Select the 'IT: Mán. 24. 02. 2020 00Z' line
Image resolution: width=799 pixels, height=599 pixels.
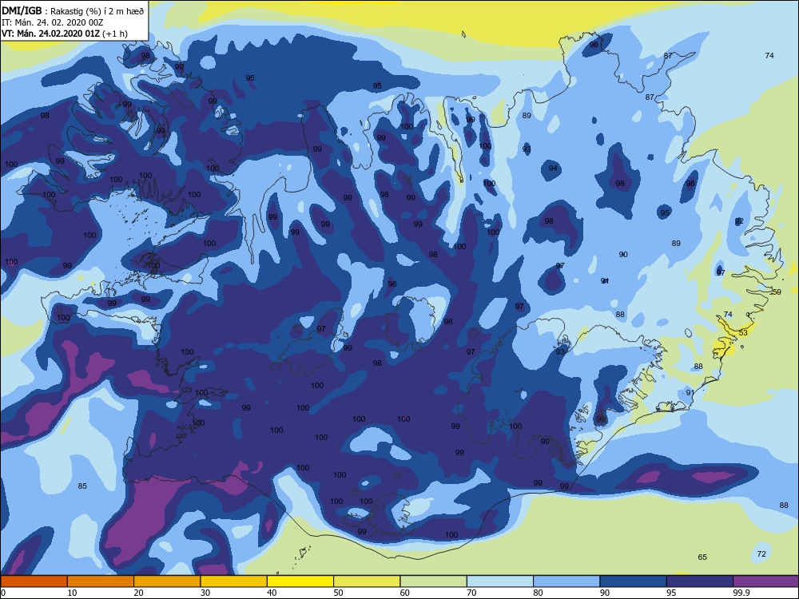pyautogui.click(x=53, y=22)
